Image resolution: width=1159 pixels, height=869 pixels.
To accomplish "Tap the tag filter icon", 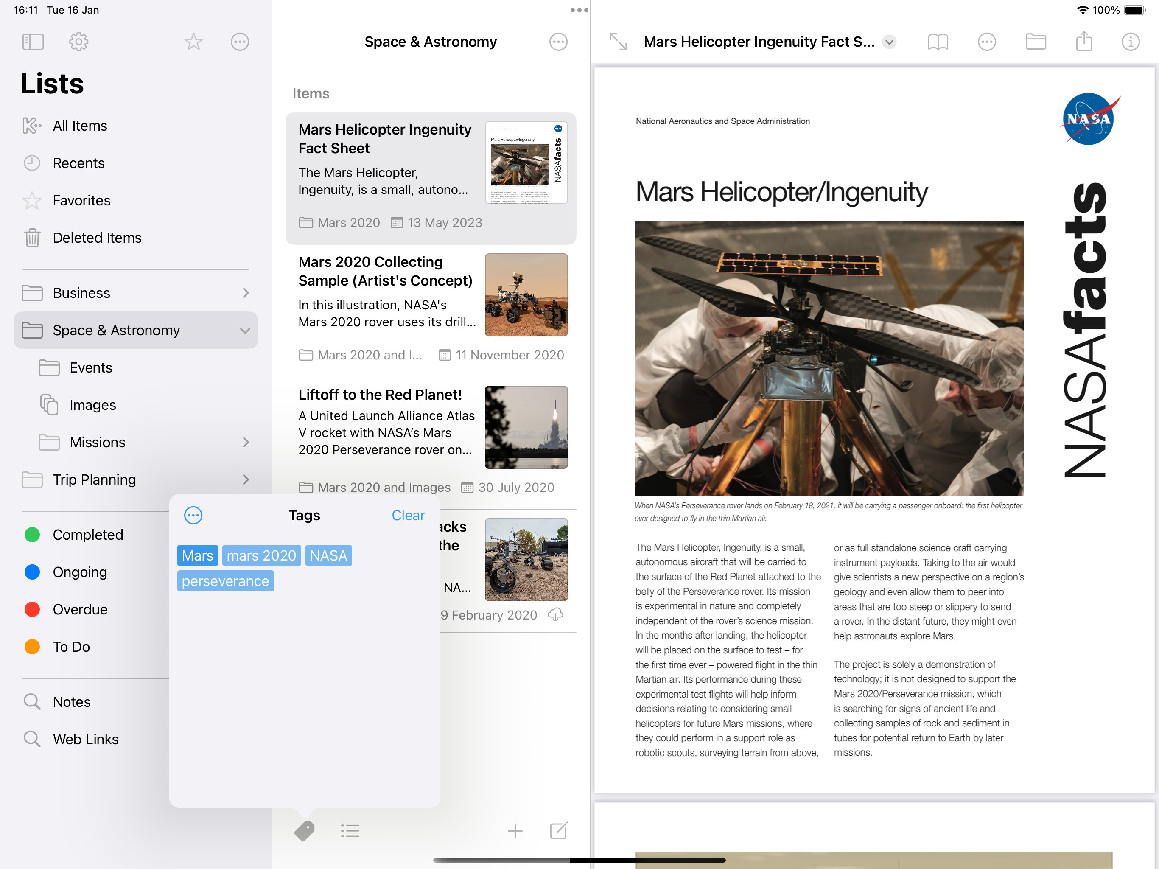I will [304, 831].
